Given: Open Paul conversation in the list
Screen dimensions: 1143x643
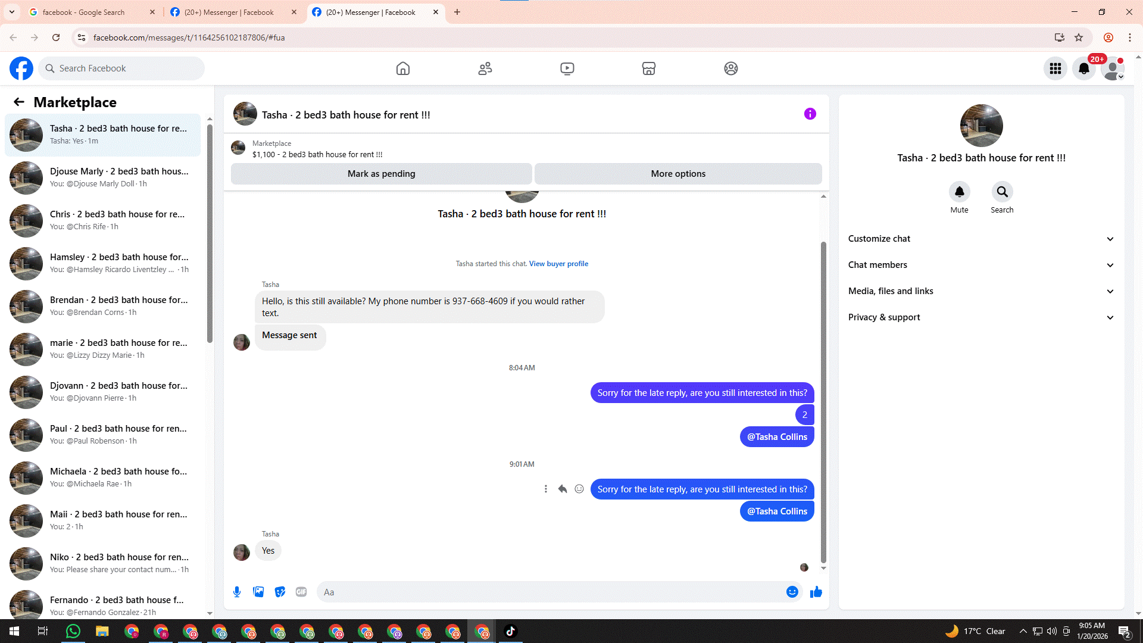Looking at the screenshot, I should pyautogui.click(x=103, y=435).
